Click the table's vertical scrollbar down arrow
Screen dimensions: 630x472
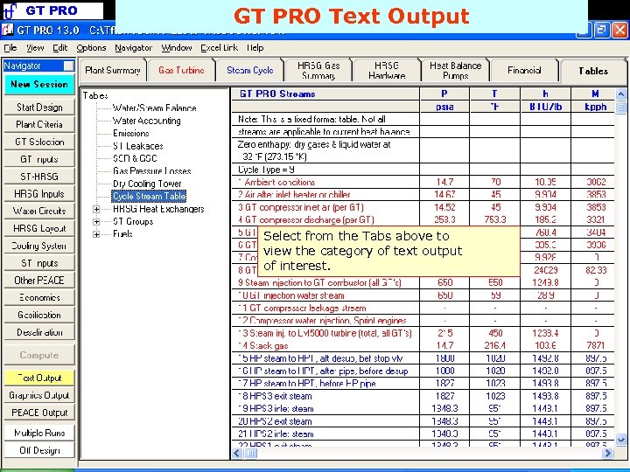[620, 440]
